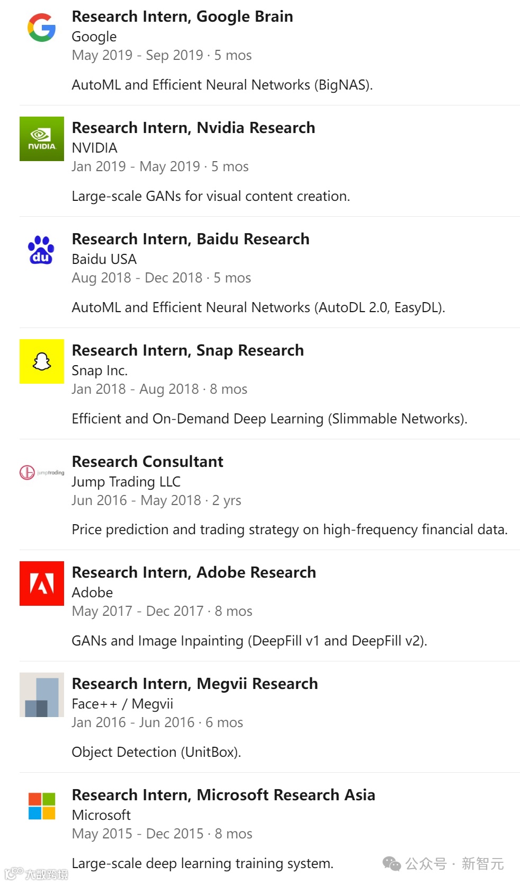Viewport: 520px width, 884px height.
Task: Open the Baidu paw logo
Action: point(41,250)
